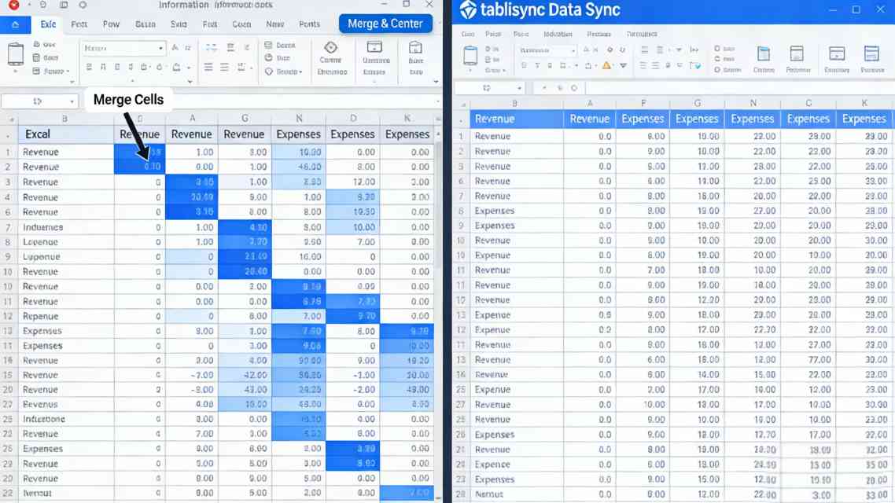Select column F header in tablisync spreadsheet
The width and height of the screenshot is (895, 503).
643,103
